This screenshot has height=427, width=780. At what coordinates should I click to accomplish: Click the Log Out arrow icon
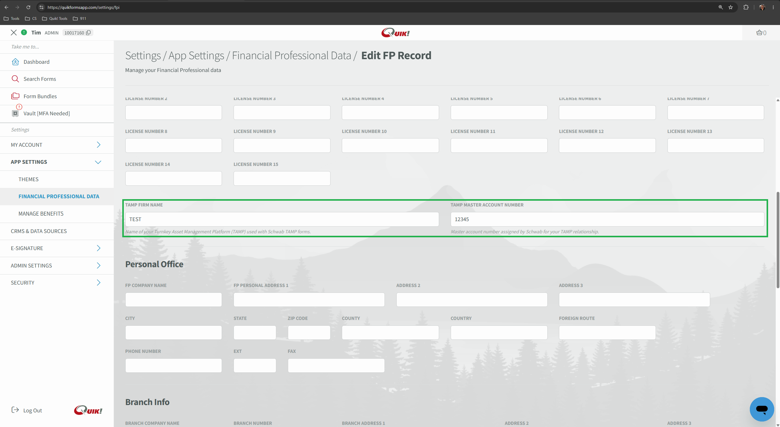click(x=15, y=410)
